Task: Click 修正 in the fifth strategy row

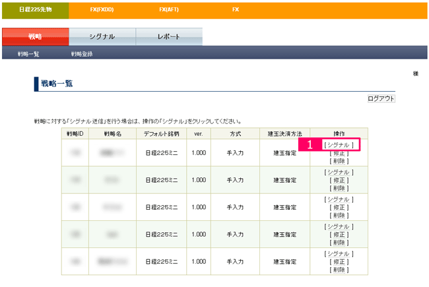Action: click(339, 261)
